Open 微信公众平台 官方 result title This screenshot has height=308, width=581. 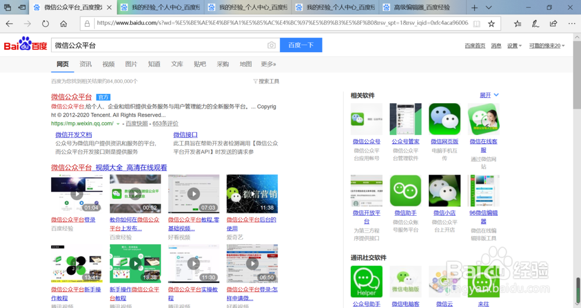(x=71, y=97)
